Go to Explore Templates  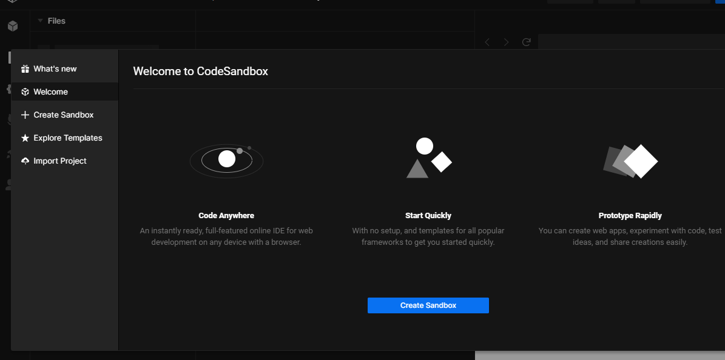coord(65,138)
